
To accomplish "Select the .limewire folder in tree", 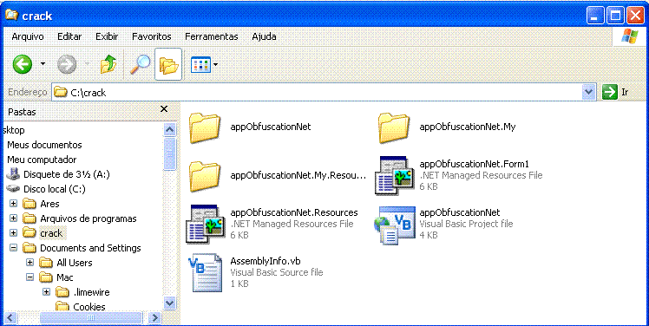I will coord(91,292).
